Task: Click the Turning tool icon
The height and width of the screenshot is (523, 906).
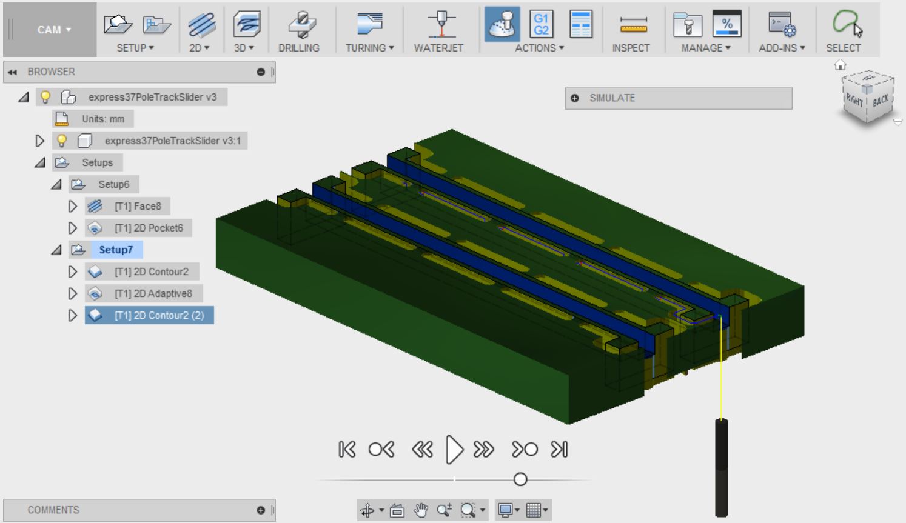Action: [x=370, y=24]
